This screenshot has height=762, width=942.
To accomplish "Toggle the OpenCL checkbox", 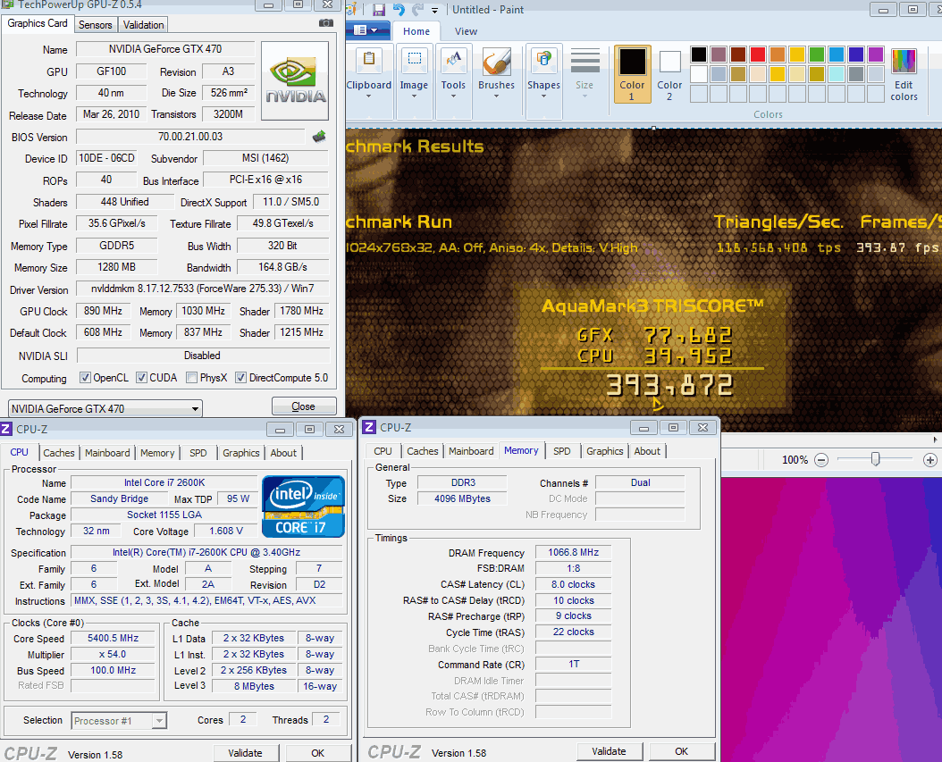I will pos(85,378).
